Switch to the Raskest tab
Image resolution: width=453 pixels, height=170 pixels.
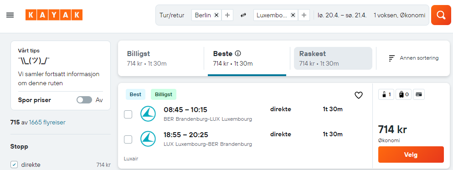(333, 58)
